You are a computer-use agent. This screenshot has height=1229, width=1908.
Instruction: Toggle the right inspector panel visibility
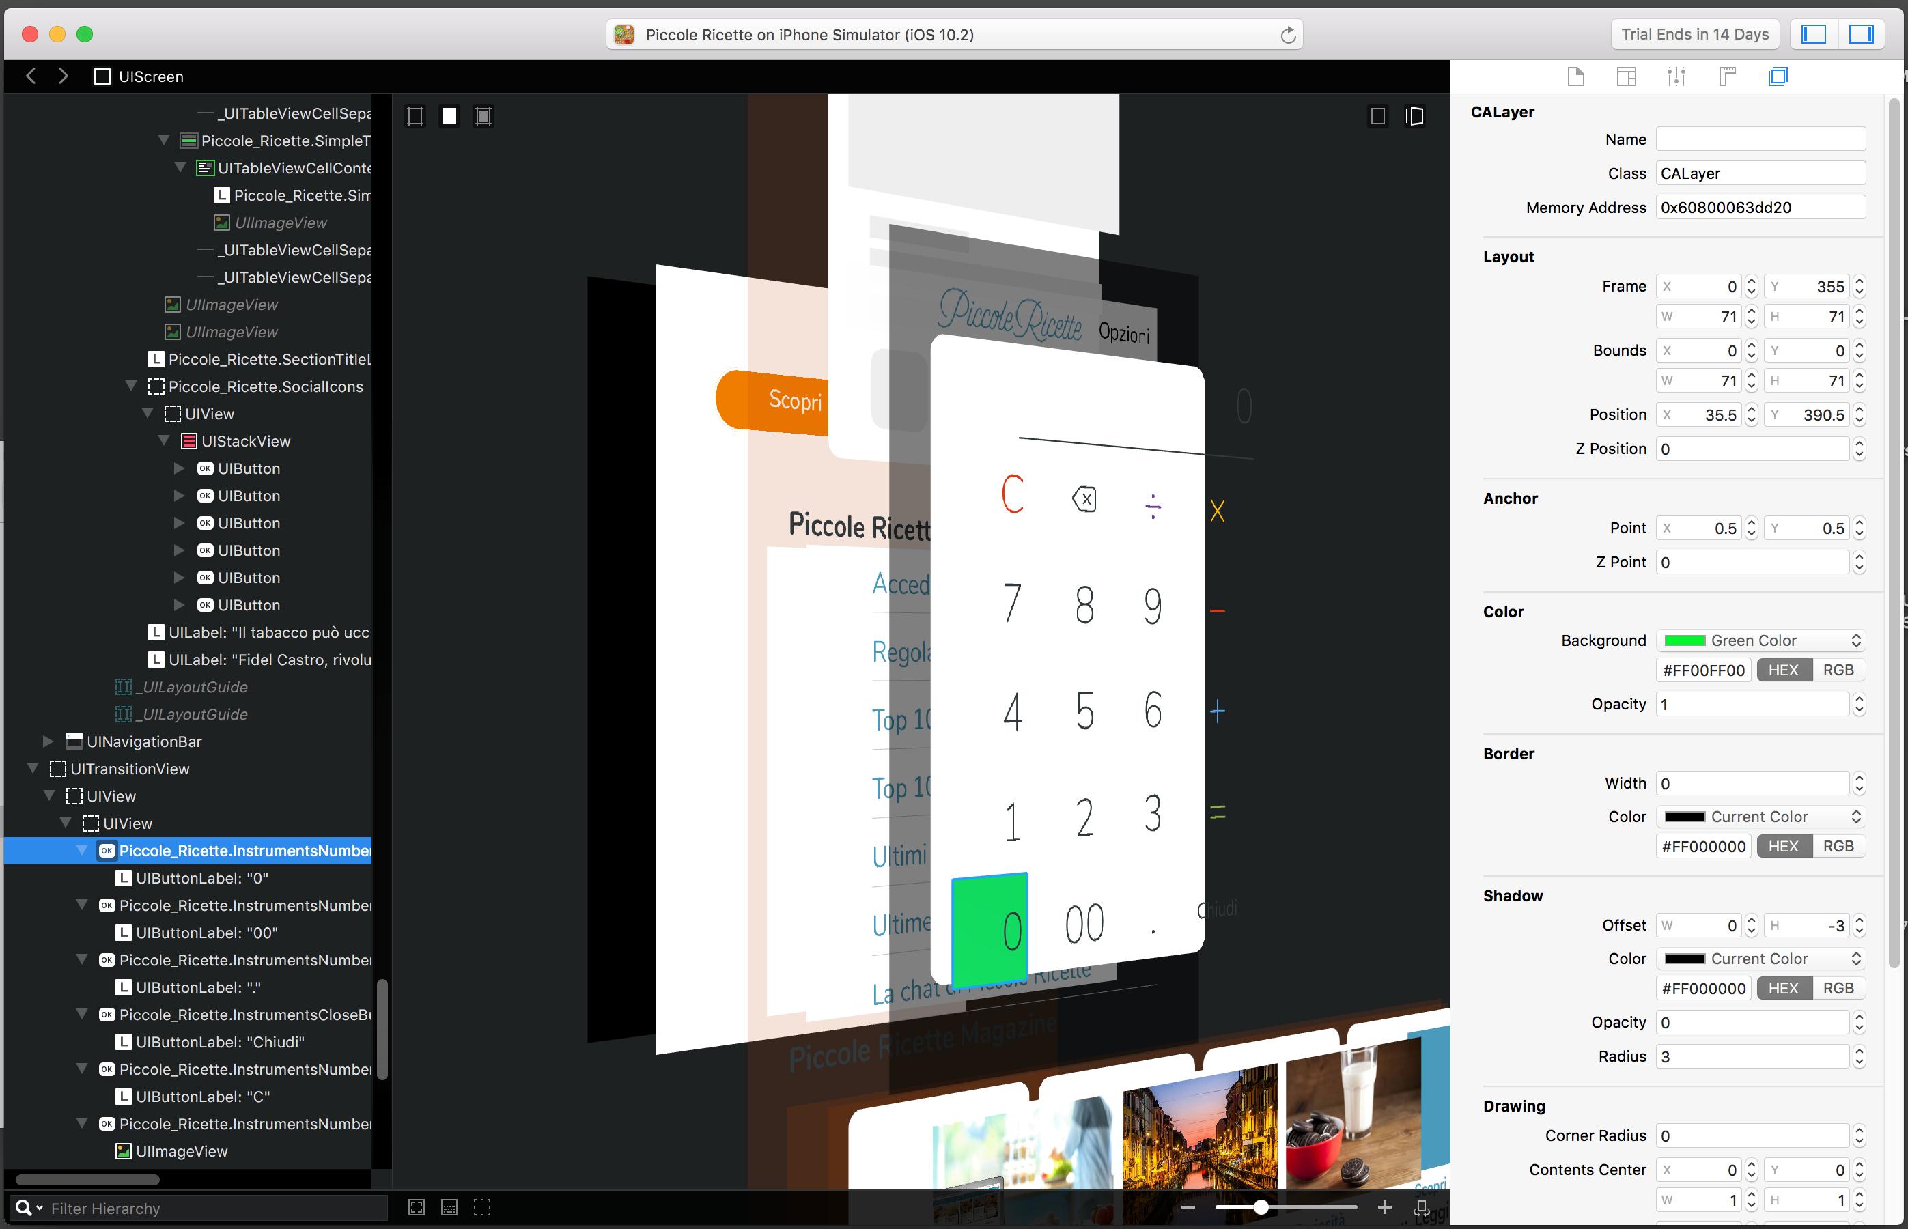click(1861, 34)
